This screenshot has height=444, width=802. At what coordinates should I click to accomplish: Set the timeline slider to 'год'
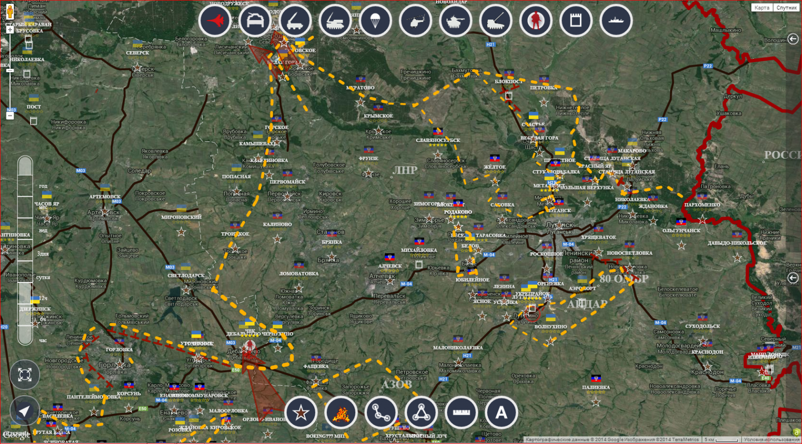(25, 186)
